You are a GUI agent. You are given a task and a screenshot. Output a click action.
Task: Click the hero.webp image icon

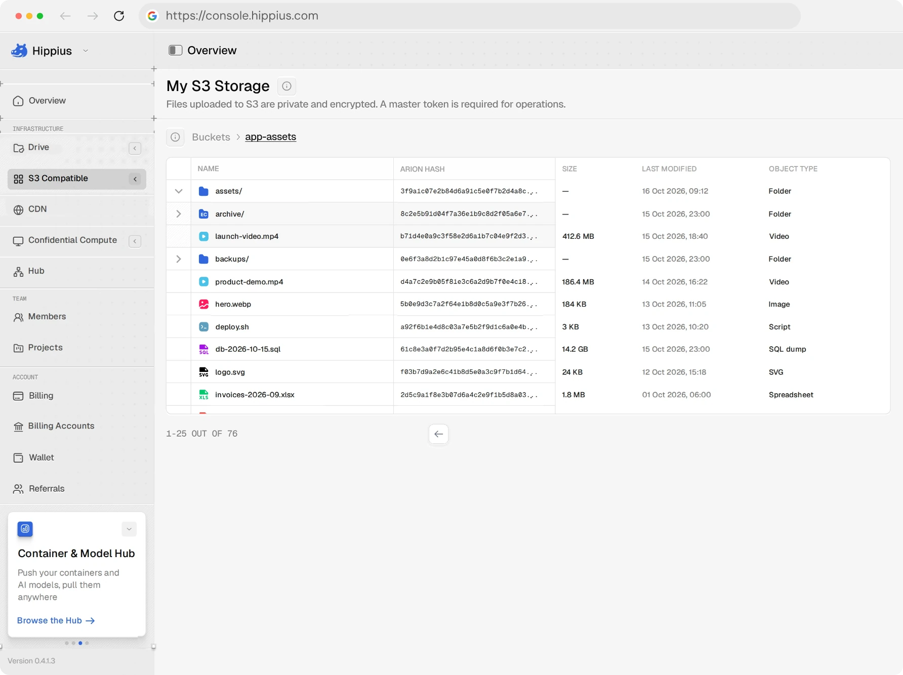203,304
